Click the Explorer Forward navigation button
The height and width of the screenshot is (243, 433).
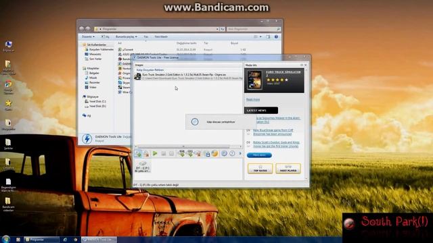(x=88, y=28)
